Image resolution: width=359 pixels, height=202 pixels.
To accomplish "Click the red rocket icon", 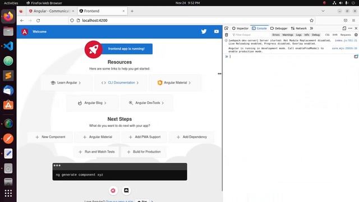I will click(93, 49).
